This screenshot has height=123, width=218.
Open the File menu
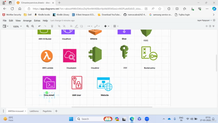[4, 20]
